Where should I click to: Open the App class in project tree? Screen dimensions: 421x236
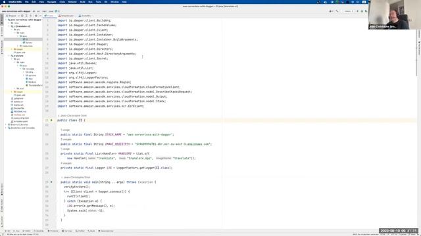29,79
